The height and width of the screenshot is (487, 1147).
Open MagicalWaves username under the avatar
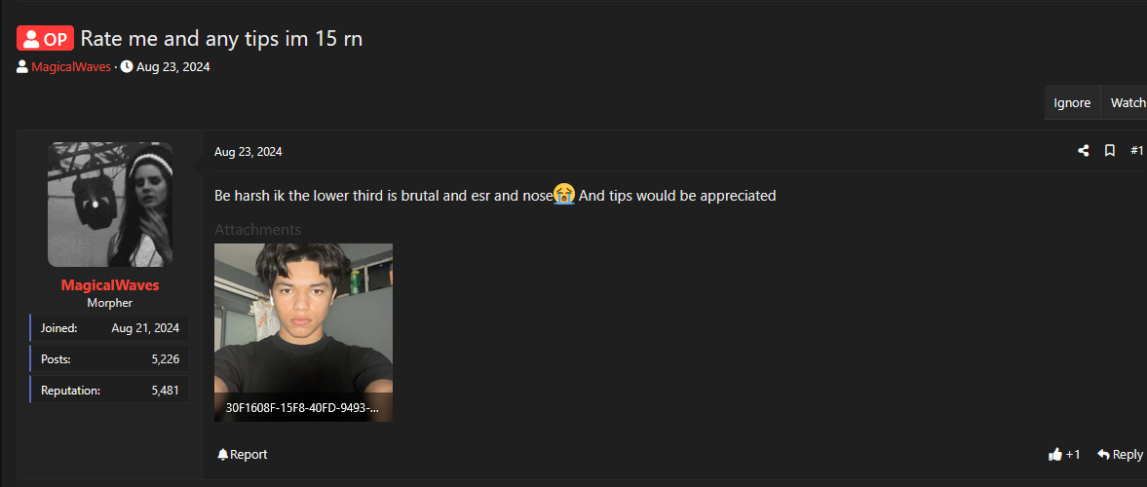(110, 285)
